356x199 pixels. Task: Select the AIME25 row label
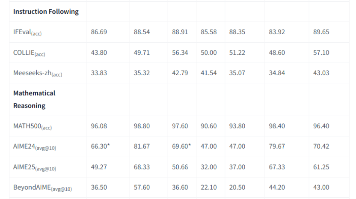point(35,167)
